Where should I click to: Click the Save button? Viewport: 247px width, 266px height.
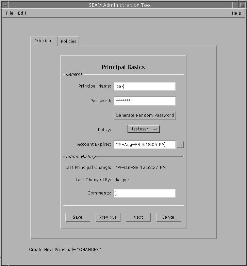coord(78,217)
